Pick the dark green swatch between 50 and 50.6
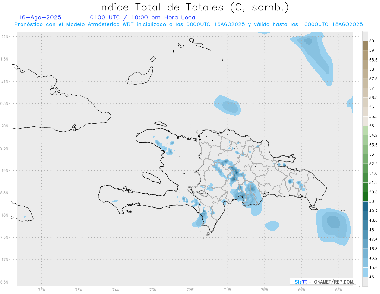This screenshot has height=294, width=380. point(365,197)
